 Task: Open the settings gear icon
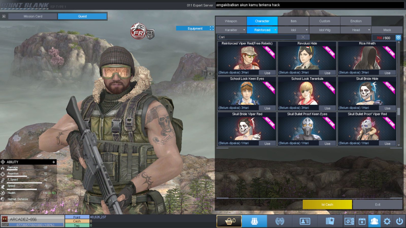(387, 221)
